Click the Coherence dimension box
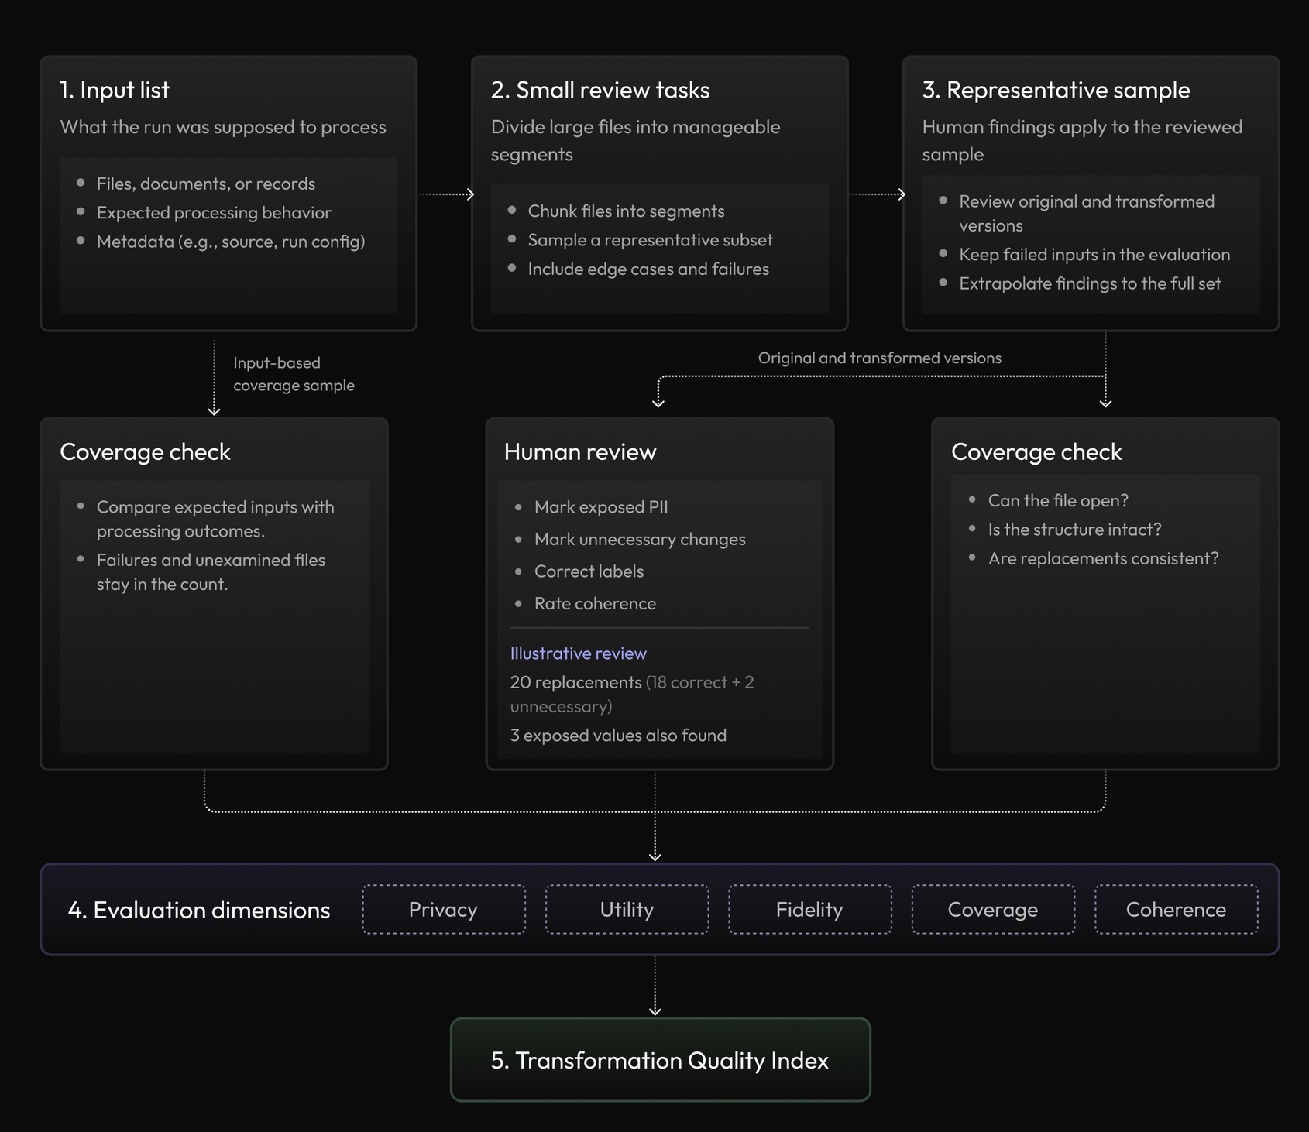The height and width of the screenshot is (1132, 1309). 1176,909
